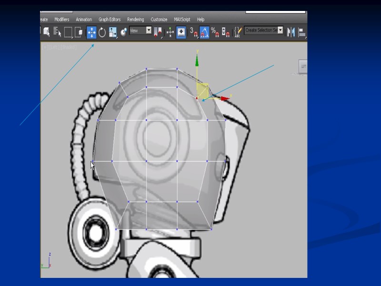Click the search field in title bar
Viewport: 381px width, 286px height.
pyautogui.click(x=276, y=12)
